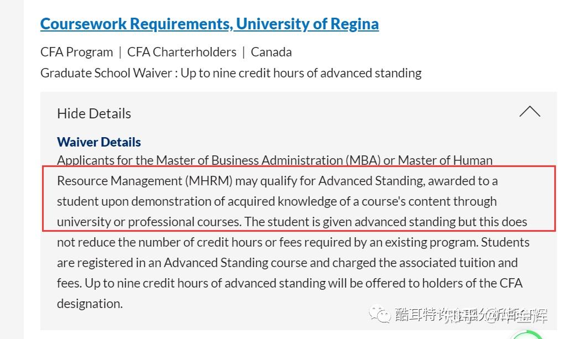Click the Waiver Details heading
The image size is (562, 339).
click(99, 142)
